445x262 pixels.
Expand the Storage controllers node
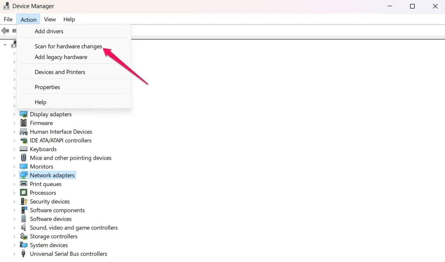(14, 236)
